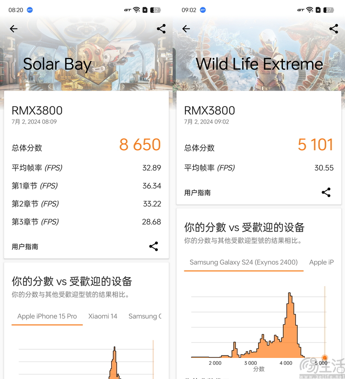
Task: Tap the battery indicator in the 09:02 status bar
Action: click(328, 10)
